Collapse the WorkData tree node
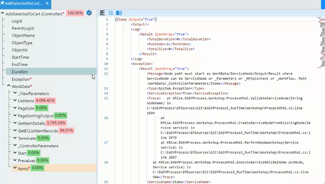This screenshot has height=184, width=325. (8, 86)
